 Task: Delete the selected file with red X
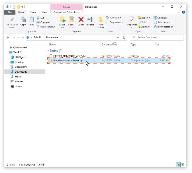click(x=81, y=20)
